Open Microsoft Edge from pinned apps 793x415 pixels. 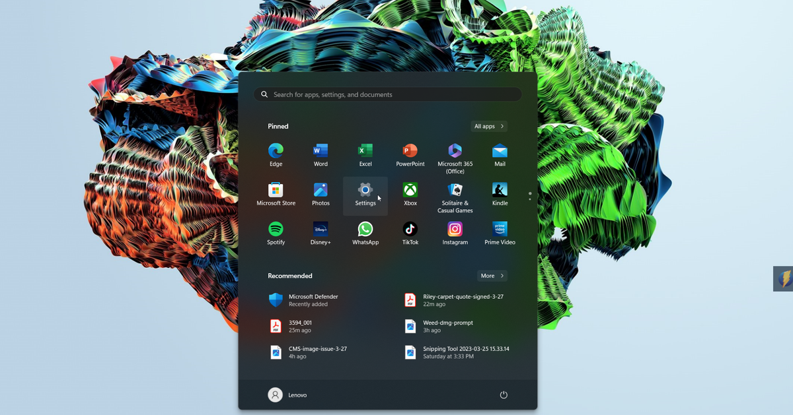point(276,153)
